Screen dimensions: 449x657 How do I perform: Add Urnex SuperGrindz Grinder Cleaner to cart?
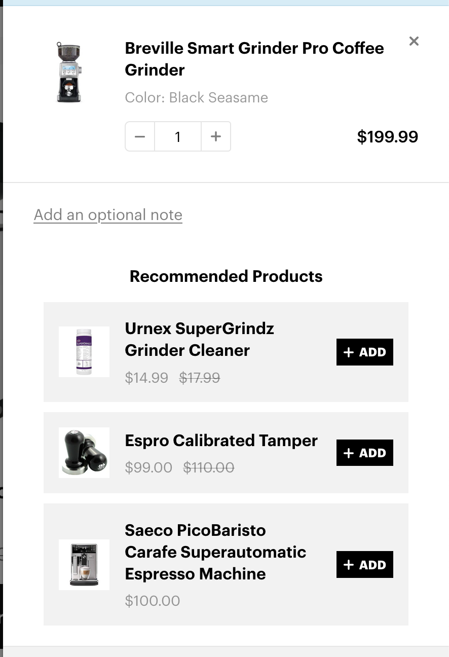[364, 352]
